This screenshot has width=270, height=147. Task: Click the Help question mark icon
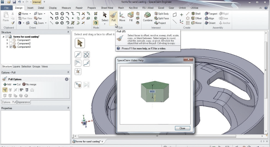pos(266,8)
